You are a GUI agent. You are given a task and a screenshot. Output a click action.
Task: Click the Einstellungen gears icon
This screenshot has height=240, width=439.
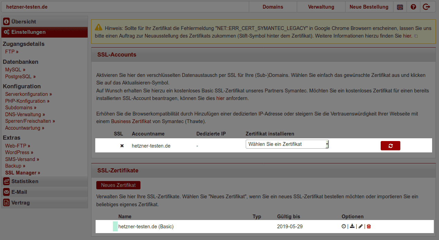click(6, 32)
